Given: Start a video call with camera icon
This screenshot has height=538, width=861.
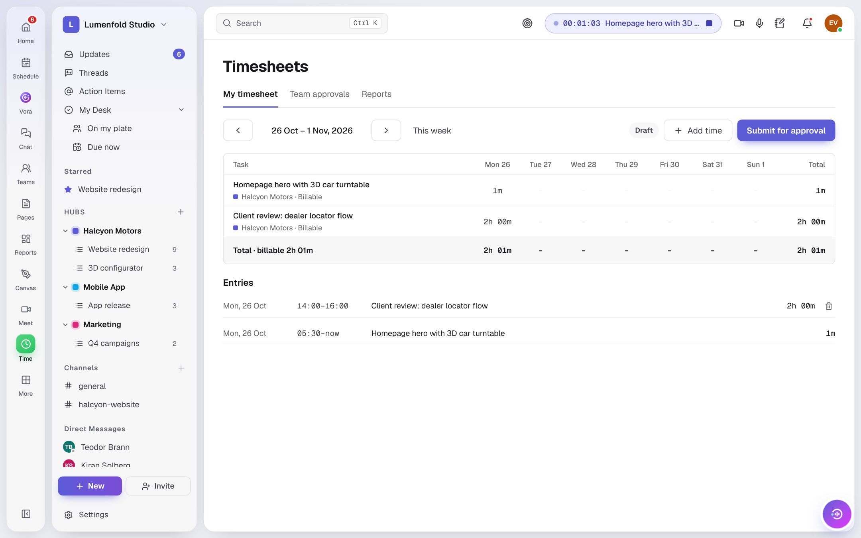Looking at the screenshot, I should pos(739,23).
